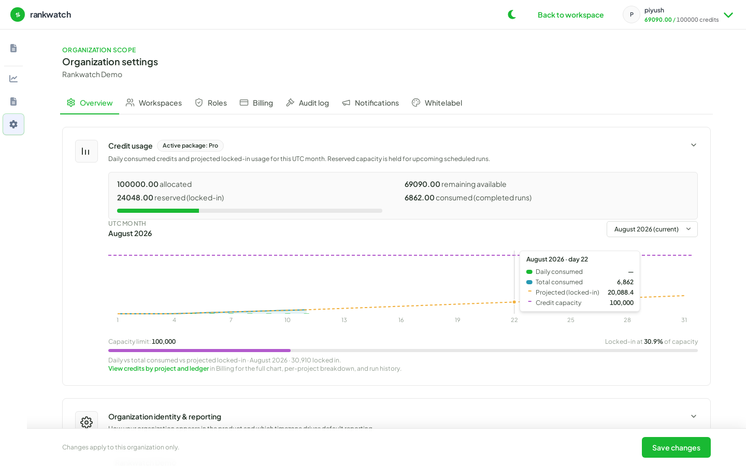The width and height of the screenshot is (746, 466).
Task: Switch to the Overview tab
Action: pyautogui.click(x=90, y=103)
